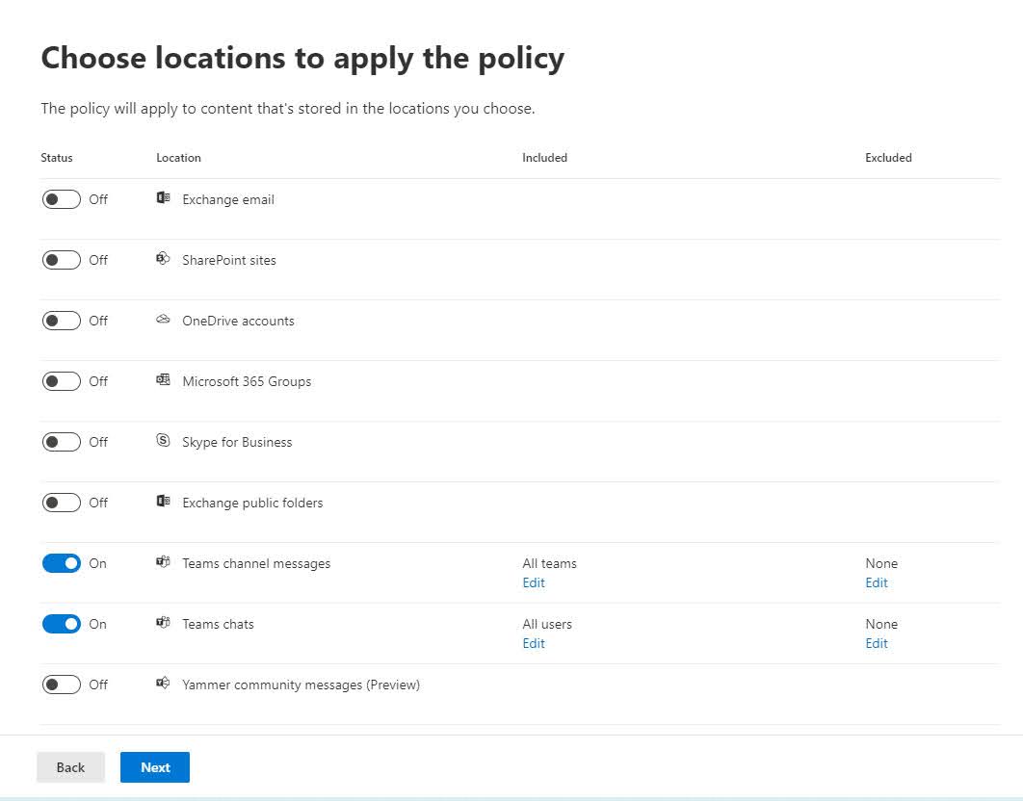Edit excluded users for Teams chats
The height and width of the screenshot is (801, 1023).
(877, 643)
